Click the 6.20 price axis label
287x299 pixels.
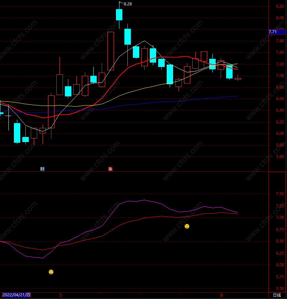click(280, 122)
